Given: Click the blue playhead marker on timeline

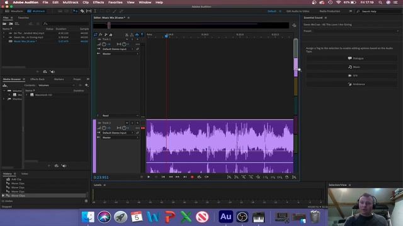Looking at the screenshot, I should pyautogui.click(x=166, y=36).
